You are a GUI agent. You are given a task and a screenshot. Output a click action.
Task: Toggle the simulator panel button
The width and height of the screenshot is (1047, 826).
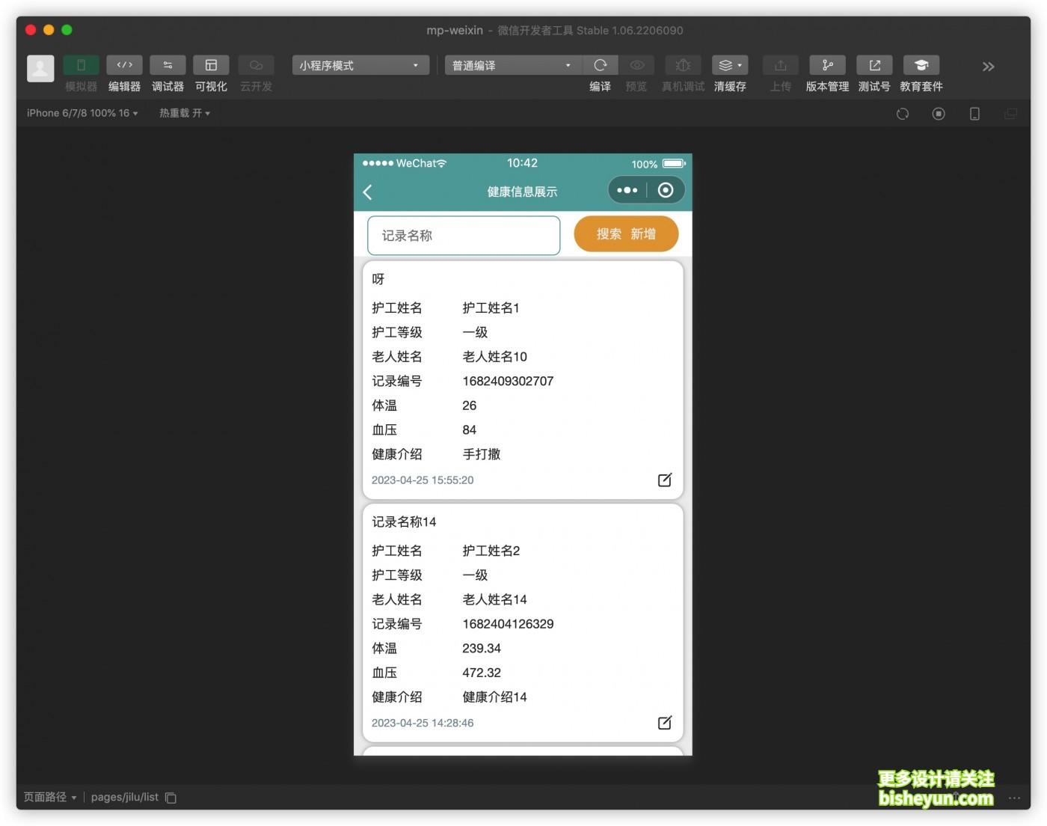coord(81,66)
